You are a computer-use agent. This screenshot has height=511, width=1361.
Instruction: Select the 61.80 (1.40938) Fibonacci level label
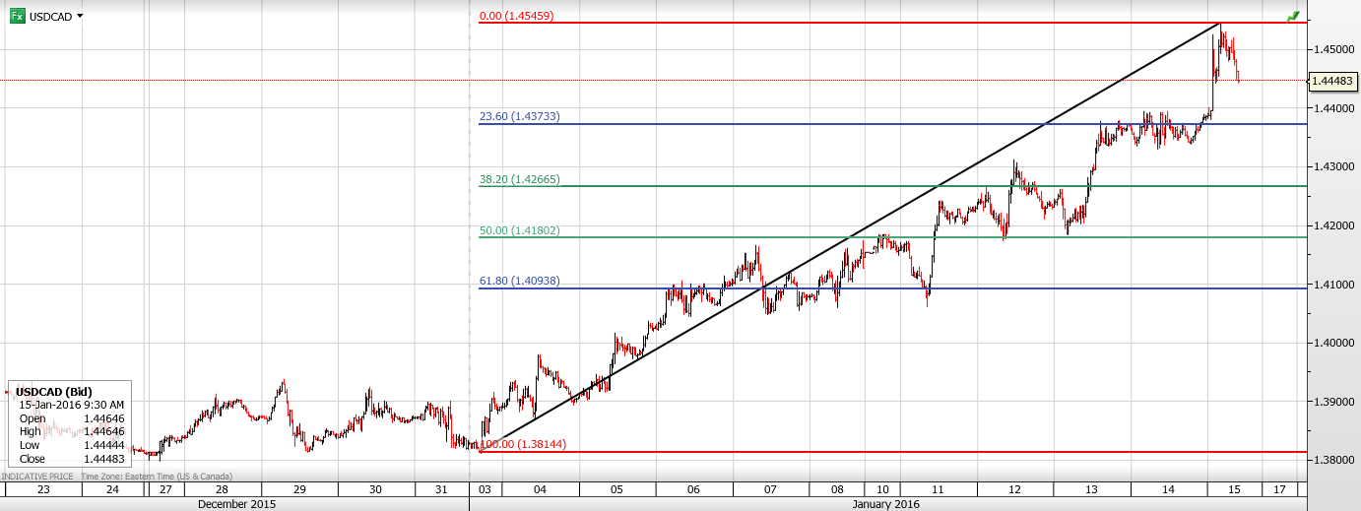[x=519, y=281]
